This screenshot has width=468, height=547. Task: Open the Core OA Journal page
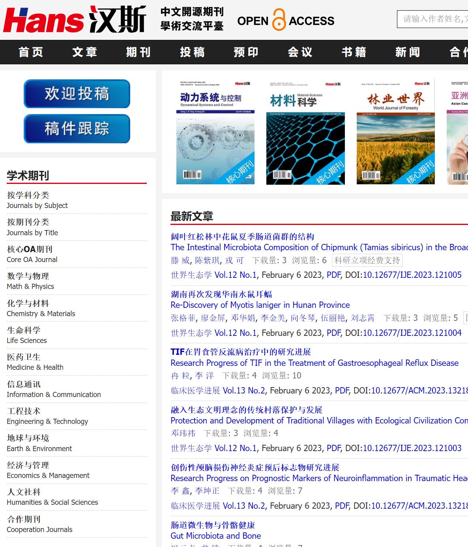tap(32, 254)
